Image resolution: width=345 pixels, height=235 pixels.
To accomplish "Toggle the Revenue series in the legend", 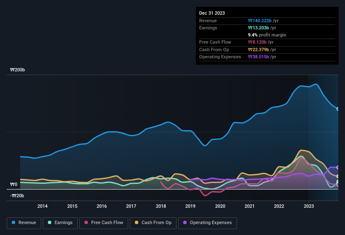I will coord(24,223).
